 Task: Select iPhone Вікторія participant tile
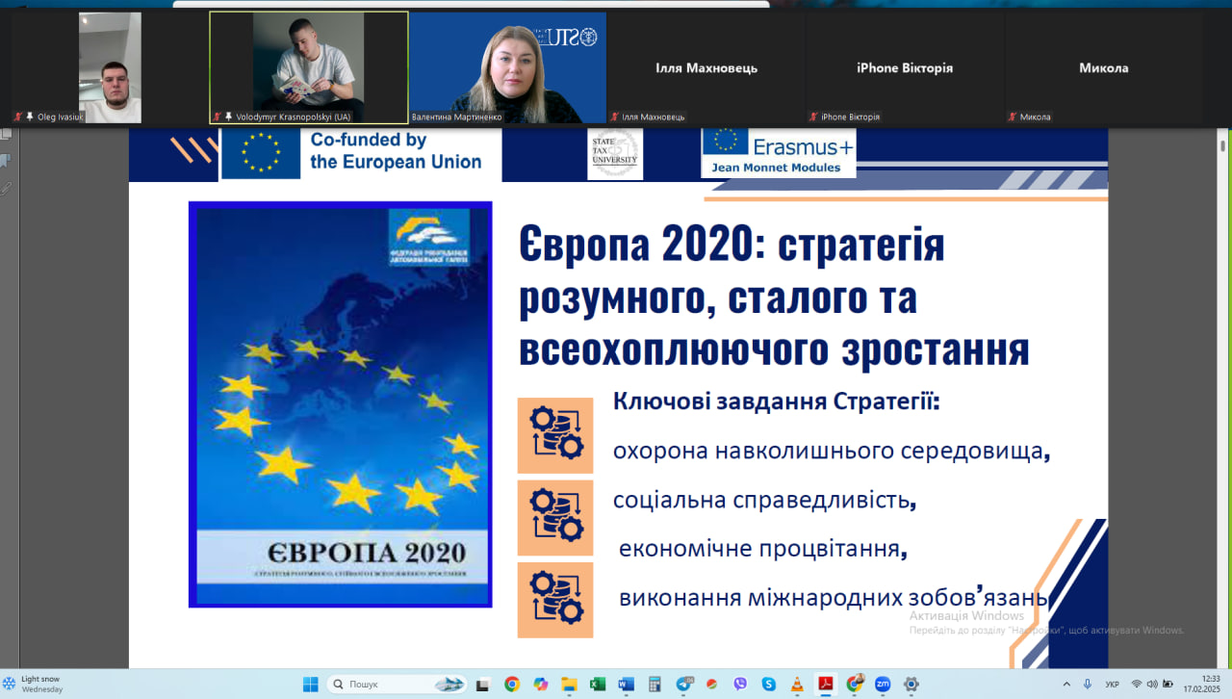[905, 67]
